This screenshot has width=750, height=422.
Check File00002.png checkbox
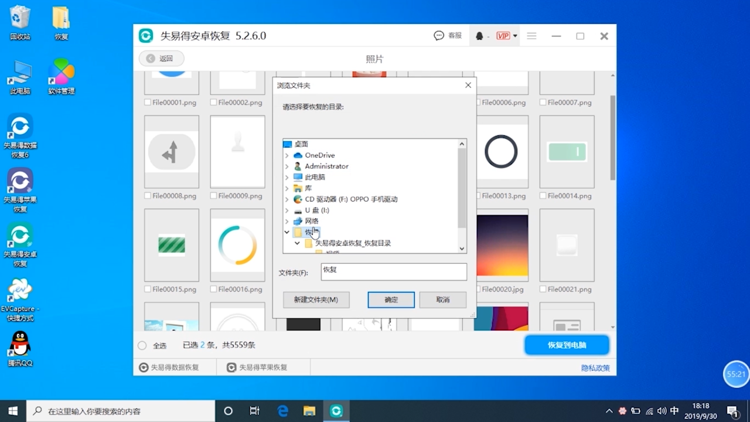tap(213, 103)
